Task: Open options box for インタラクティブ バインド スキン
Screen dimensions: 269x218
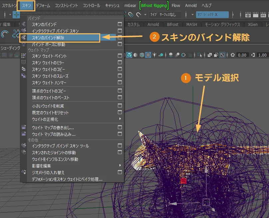Action: coord(120,31)
